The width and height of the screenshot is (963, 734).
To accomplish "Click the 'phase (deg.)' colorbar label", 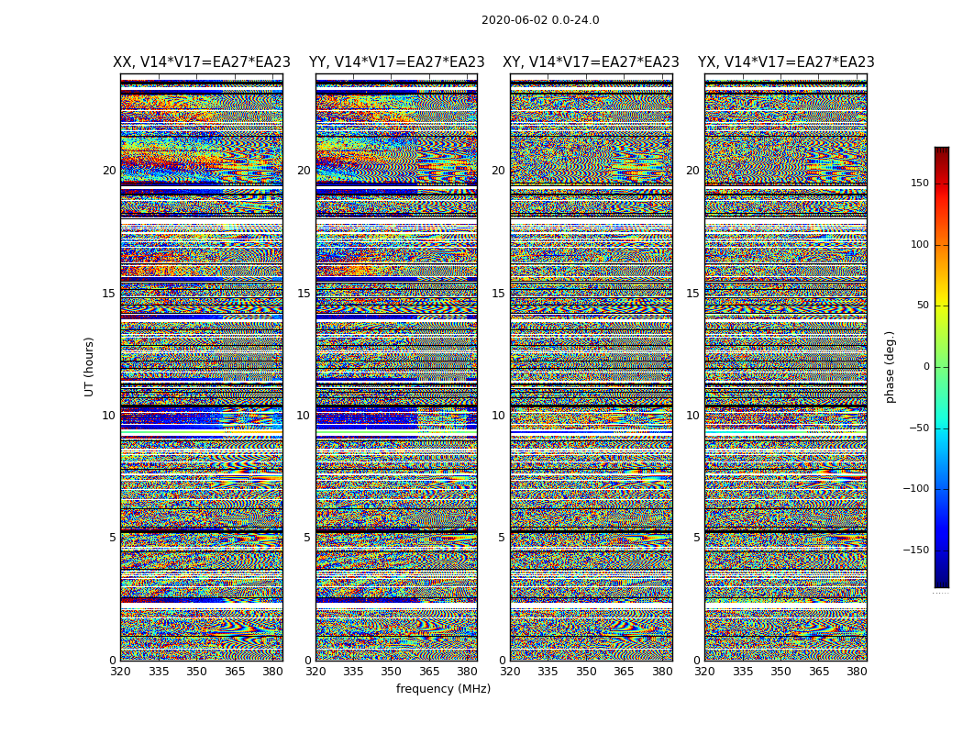I will point(890,367).
